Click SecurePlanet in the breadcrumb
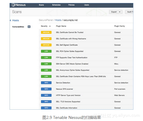 click(46, 20)
